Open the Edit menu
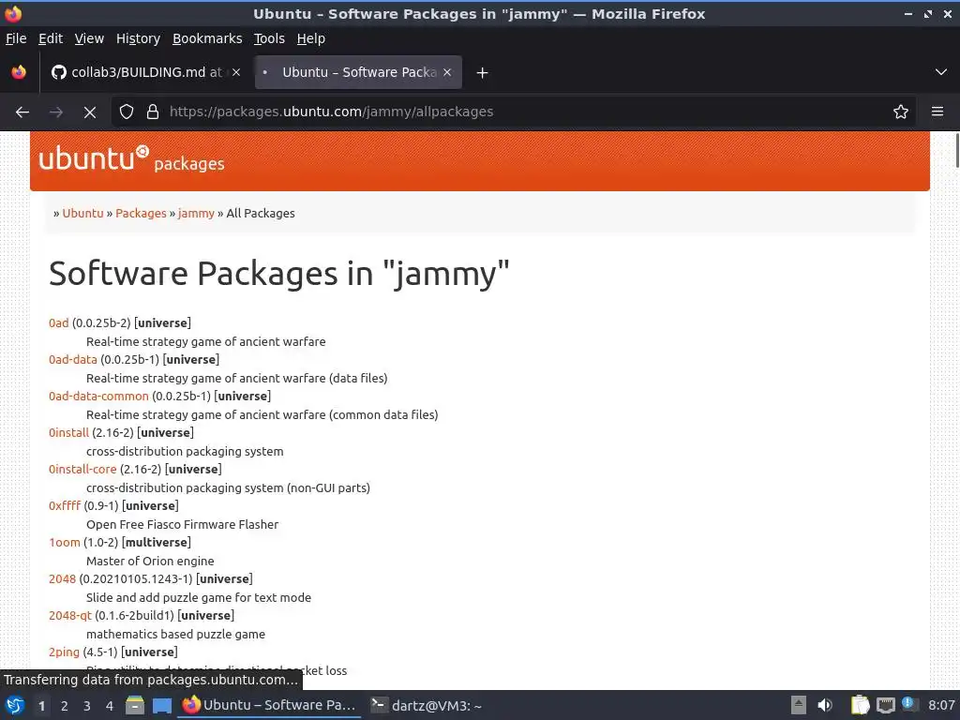 pos(51,38)
